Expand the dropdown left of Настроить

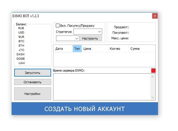pyautogui.click(x=67, y=38)
